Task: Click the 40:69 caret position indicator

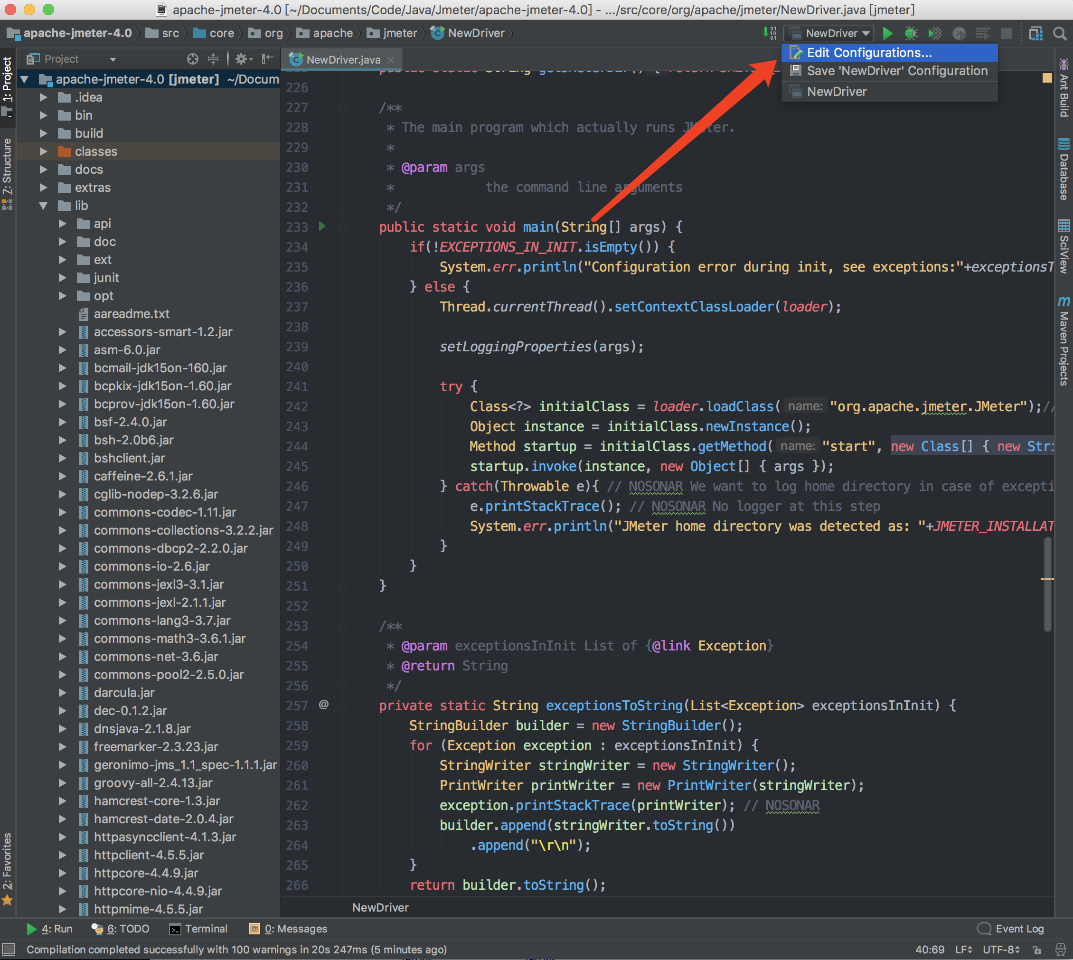Action: [930, 950]
